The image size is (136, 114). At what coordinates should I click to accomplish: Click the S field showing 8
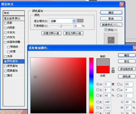(107, 90)
